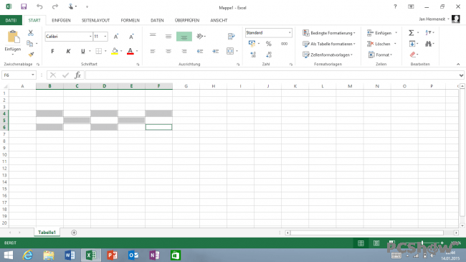This screenshot has width=466, height=262.
Task: Click in the formula bar
Action: [272, 75]
